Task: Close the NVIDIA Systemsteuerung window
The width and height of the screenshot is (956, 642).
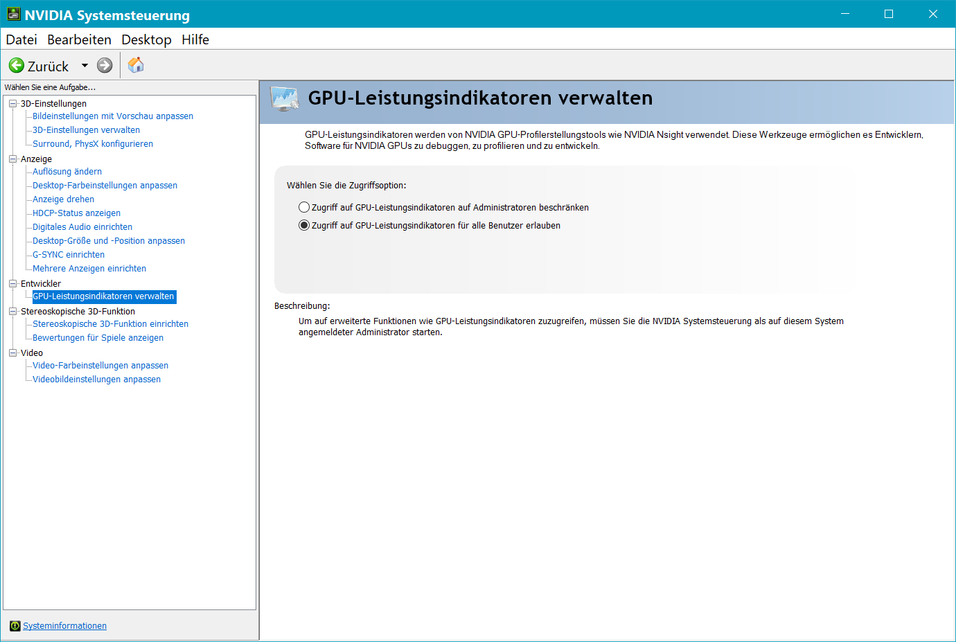Action: tap(933, 14)
